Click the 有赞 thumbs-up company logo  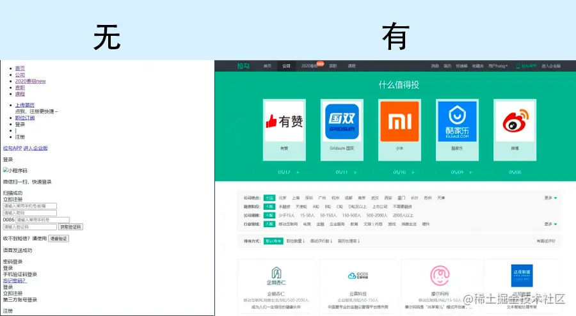point(284,122)
